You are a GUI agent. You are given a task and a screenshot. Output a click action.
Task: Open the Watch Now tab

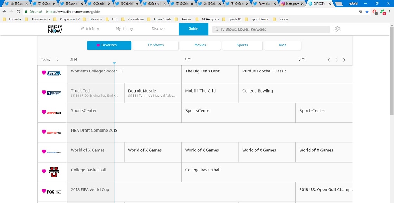[90, 28]
